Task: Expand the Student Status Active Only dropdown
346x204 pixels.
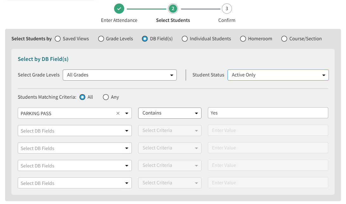Action: [x=278, y=75]
